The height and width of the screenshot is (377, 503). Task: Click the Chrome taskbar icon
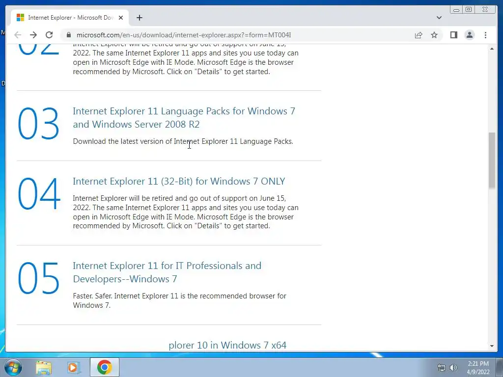(x=105, y=367)
